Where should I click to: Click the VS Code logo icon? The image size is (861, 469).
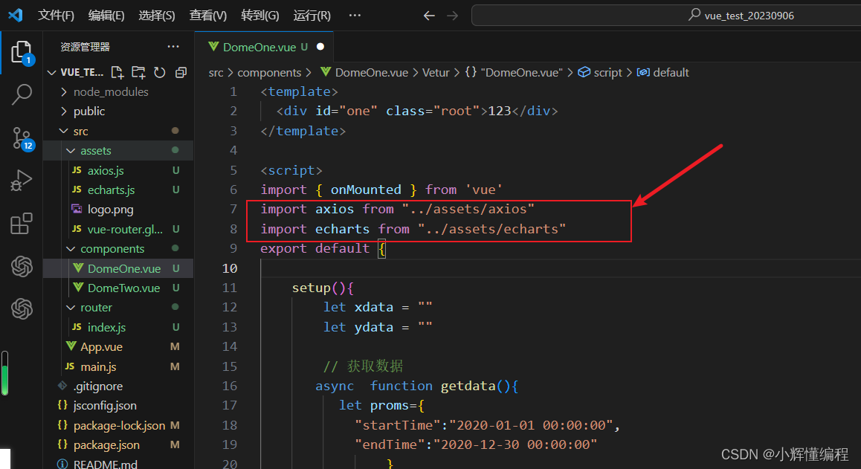point(16,15)
